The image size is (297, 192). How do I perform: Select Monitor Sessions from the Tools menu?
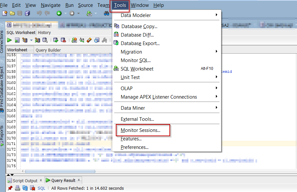click(x=143, y=130)
